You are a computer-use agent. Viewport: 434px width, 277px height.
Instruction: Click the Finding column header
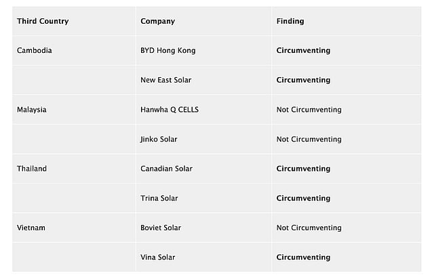coord(290,21)
